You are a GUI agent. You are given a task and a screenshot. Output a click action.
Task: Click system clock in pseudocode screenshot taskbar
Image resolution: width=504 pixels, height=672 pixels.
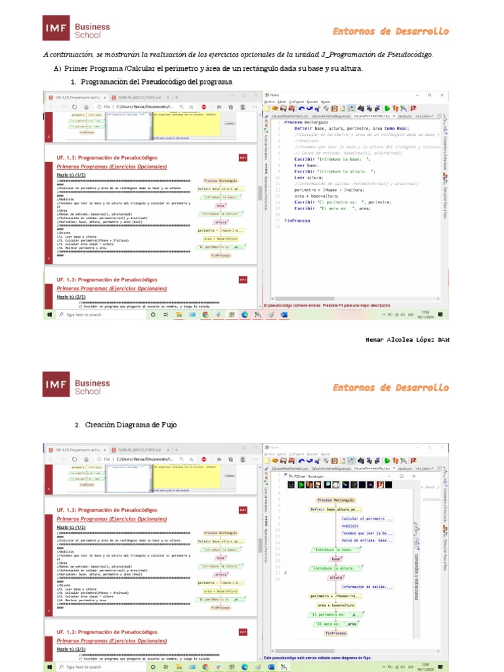(x=425, y=314)
